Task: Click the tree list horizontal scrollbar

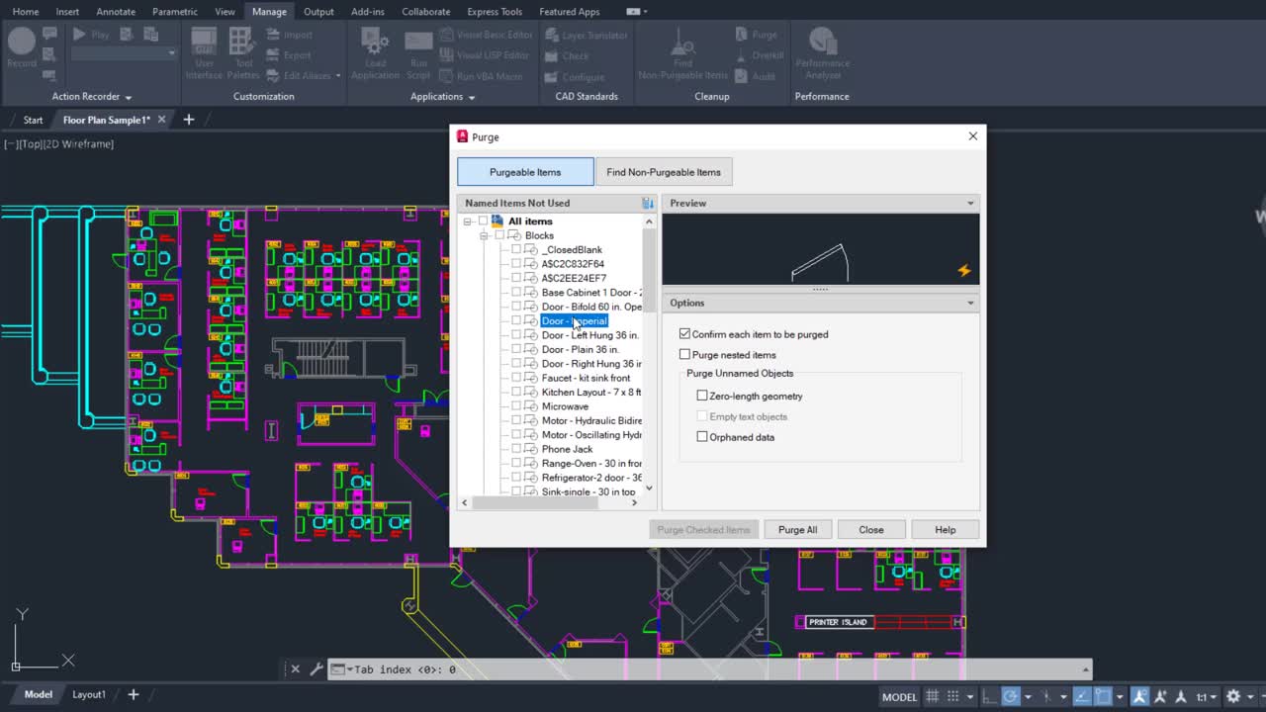Action: tap(534, 502)
